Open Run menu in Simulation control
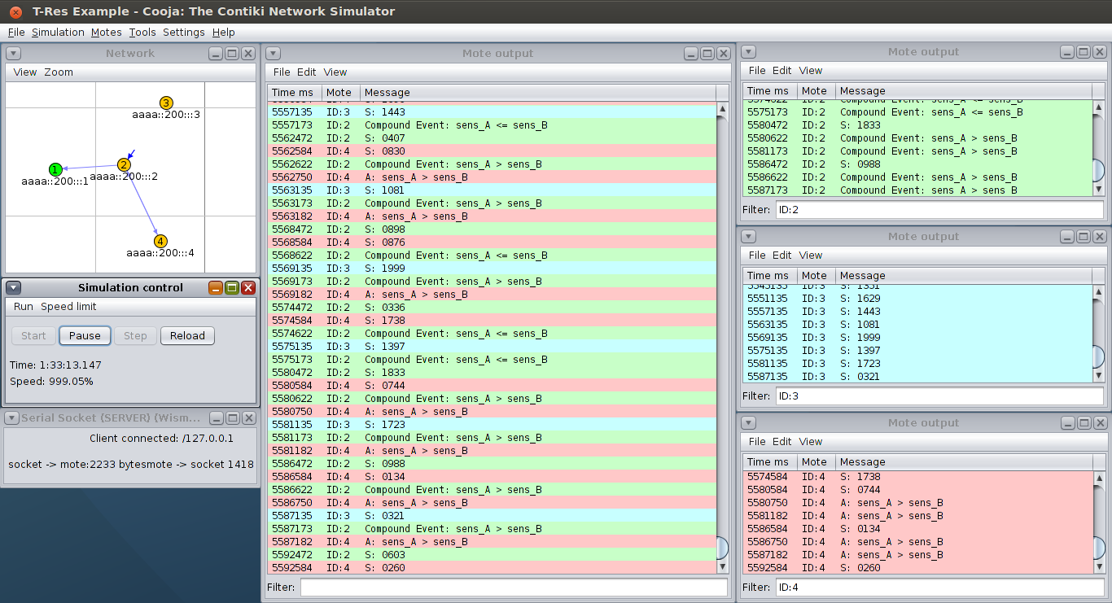The height and width of the screenshot is (603, 1112). [24, 307]
